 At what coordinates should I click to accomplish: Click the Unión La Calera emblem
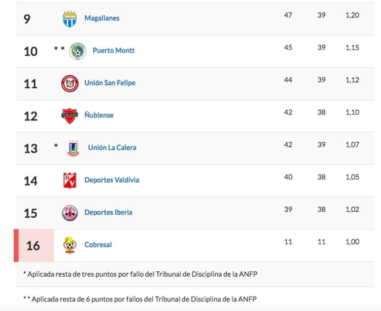coord(73,148)
